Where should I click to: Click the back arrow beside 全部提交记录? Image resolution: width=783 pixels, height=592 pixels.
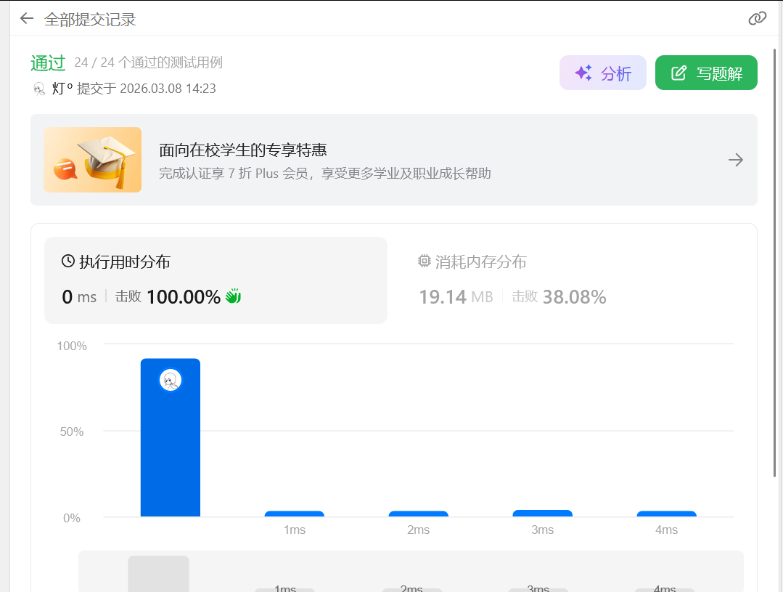click(27, 19)
